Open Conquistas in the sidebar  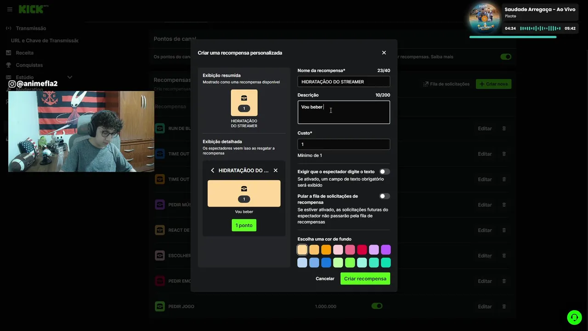click(x=29, y=65)
